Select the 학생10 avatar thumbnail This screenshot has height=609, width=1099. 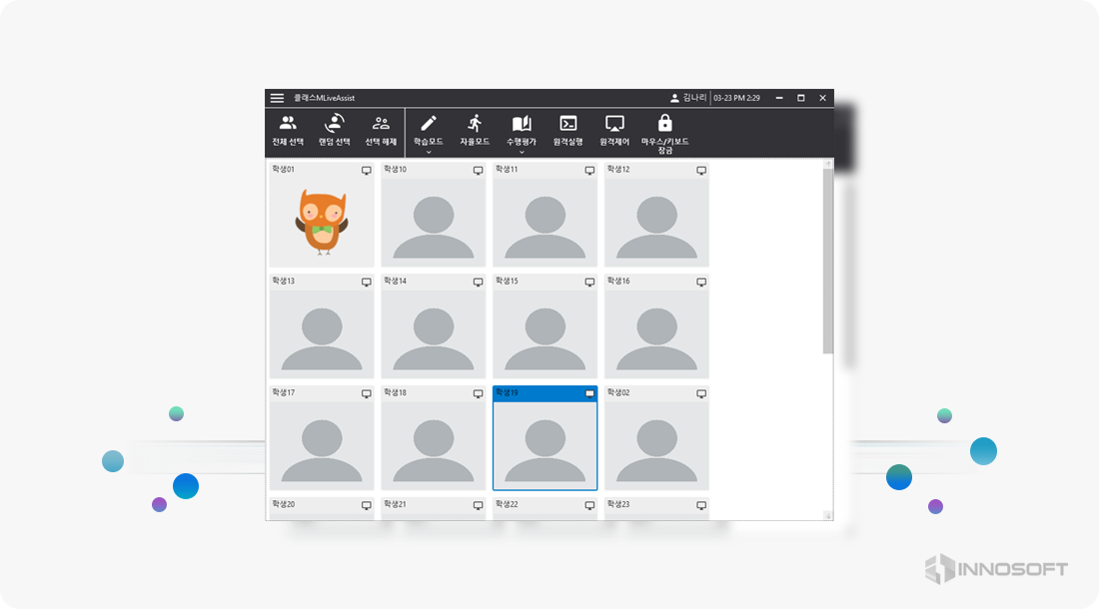click(x=434, y=222)
